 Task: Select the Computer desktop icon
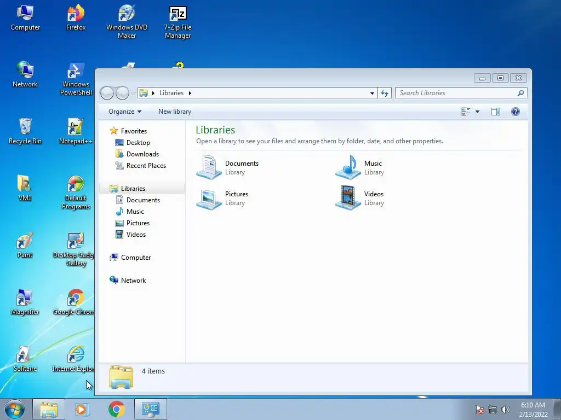(25, 18)
